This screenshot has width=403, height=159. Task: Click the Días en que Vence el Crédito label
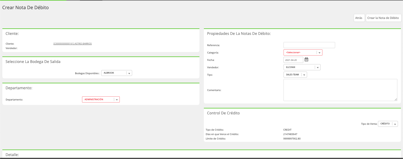tap(222, 134)
